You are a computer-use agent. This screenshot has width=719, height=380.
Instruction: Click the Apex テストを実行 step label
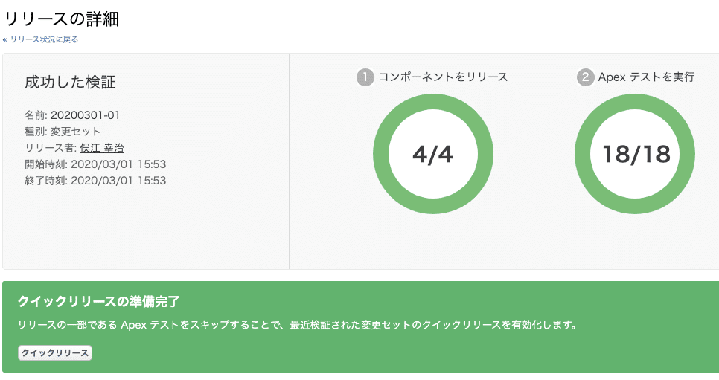pyautogui.click(x=646, y=77)
